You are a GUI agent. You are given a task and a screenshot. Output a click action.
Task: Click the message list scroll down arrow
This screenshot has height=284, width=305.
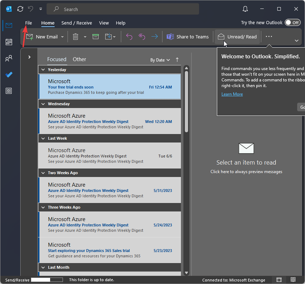pos(186,273)
